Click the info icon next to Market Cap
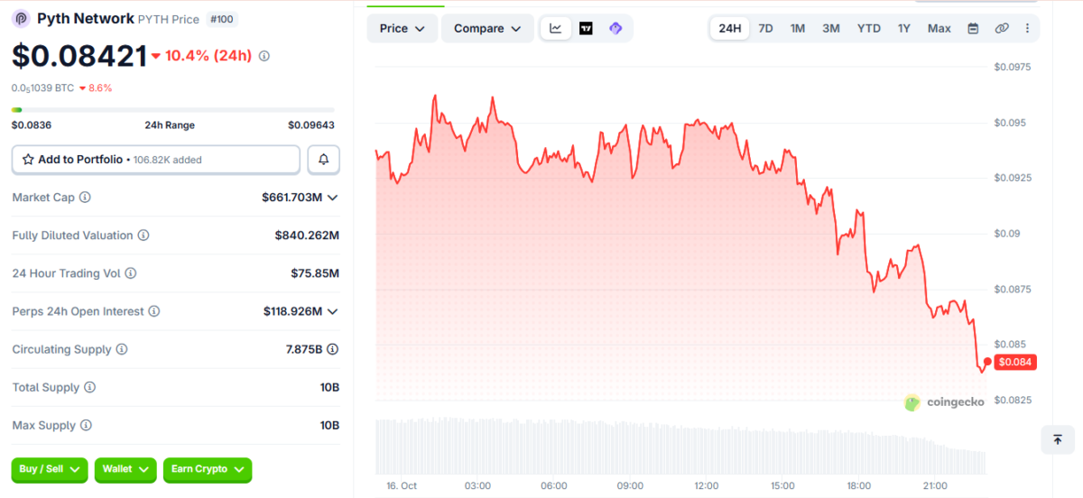 point(85,198)
